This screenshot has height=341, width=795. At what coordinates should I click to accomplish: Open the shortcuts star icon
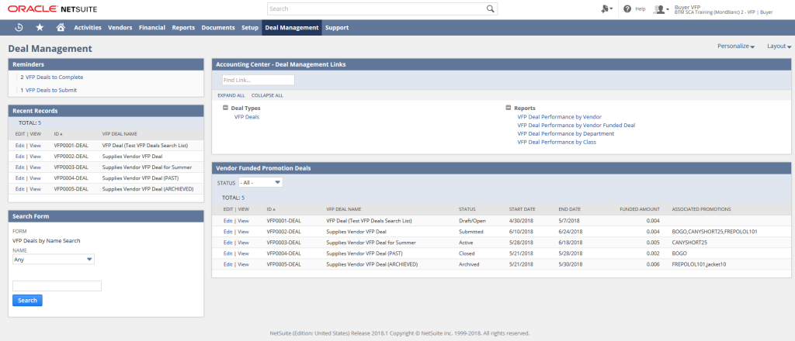(40, 27)
